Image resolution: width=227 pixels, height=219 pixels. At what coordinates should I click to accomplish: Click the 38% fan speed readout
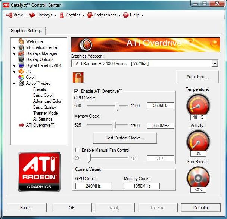(198, 190)
